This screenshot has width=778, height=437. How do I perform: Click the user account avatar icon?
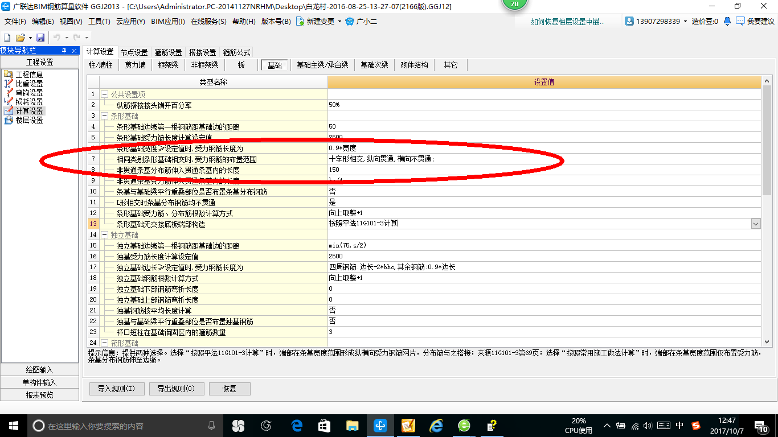coord(629,21)
